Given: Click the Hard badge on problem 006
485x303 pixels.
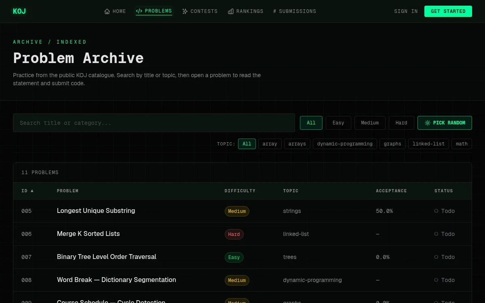Looking at the screenshot, I should pyautogui.click(x=234, y=234).
